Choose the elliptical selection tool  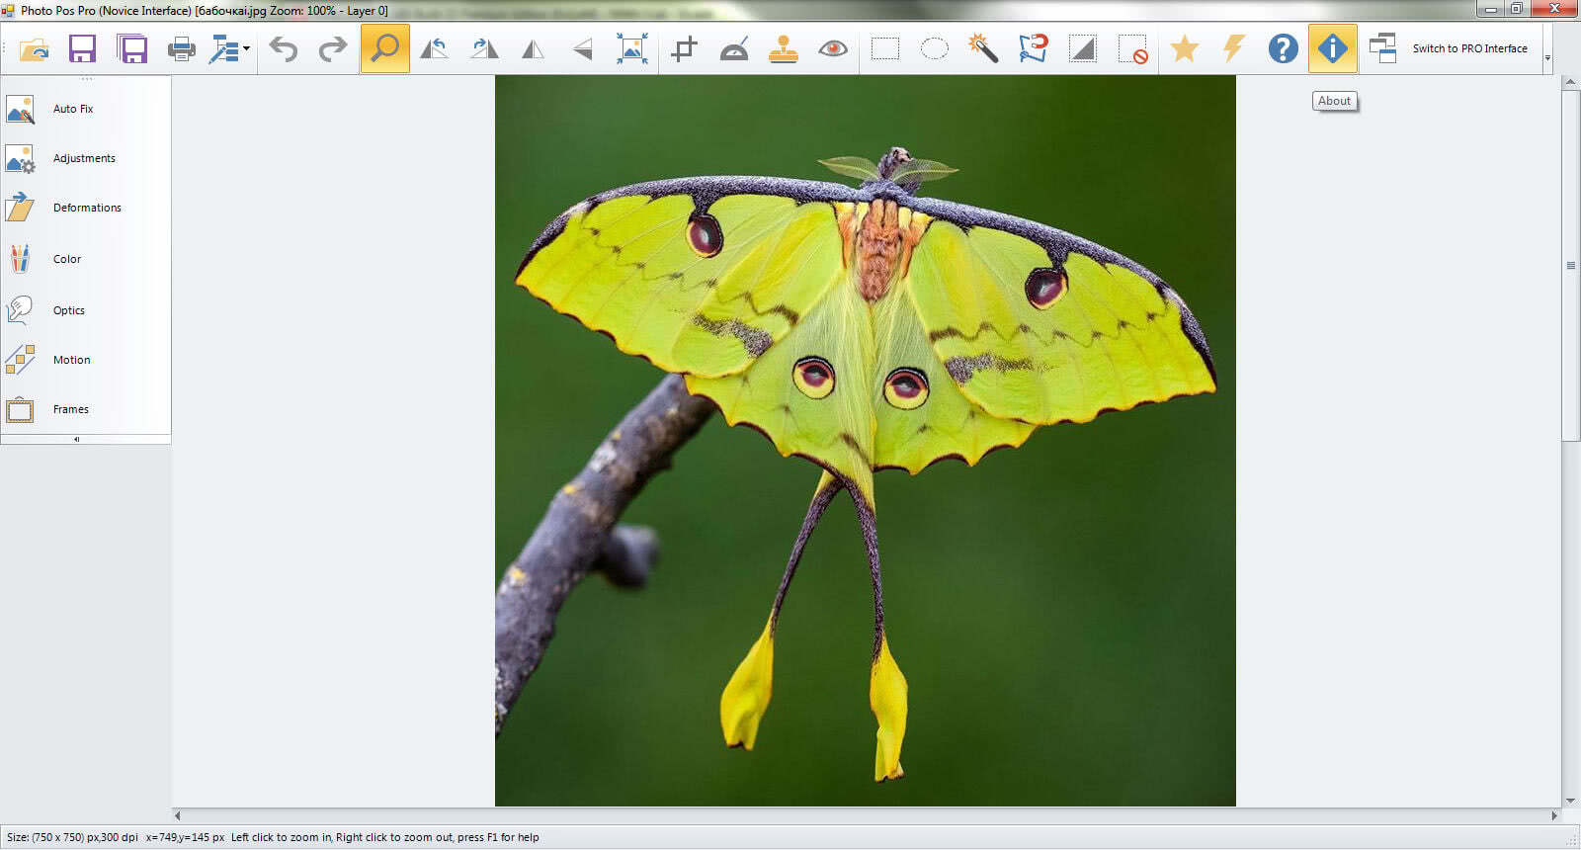pyautogui.click(x=934, y=48)
